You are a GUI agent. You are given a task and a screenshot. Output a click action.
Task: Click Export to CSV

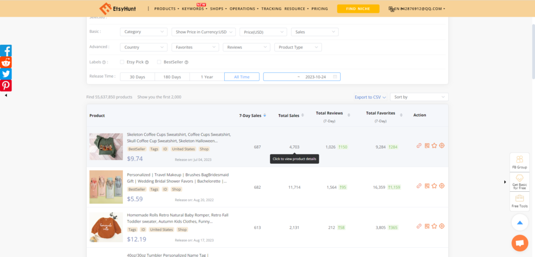pos(369,97)
